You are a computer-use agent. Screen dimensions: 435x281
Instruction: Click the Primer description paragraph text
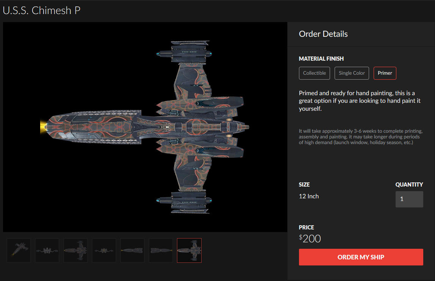click(x=360, y=101)
